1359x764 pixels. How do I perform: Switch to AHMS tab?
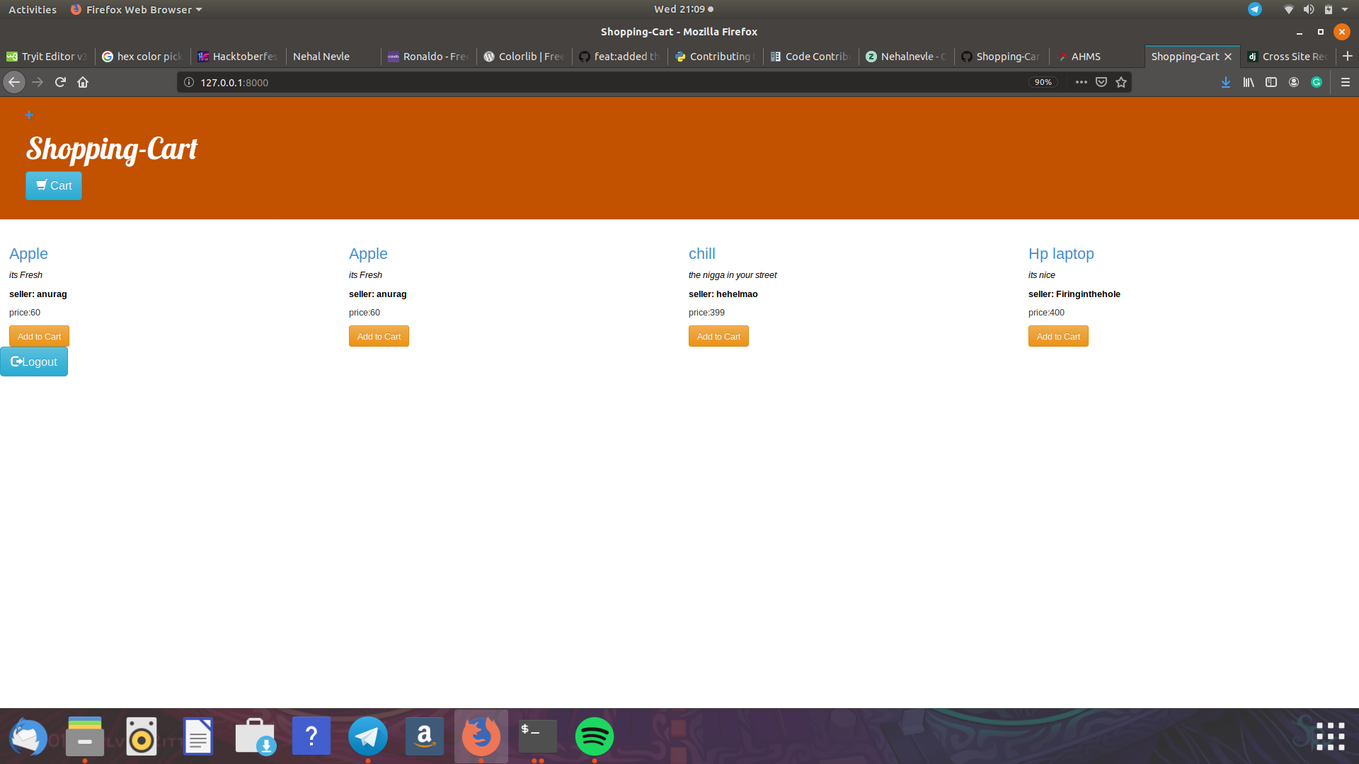1085,57
